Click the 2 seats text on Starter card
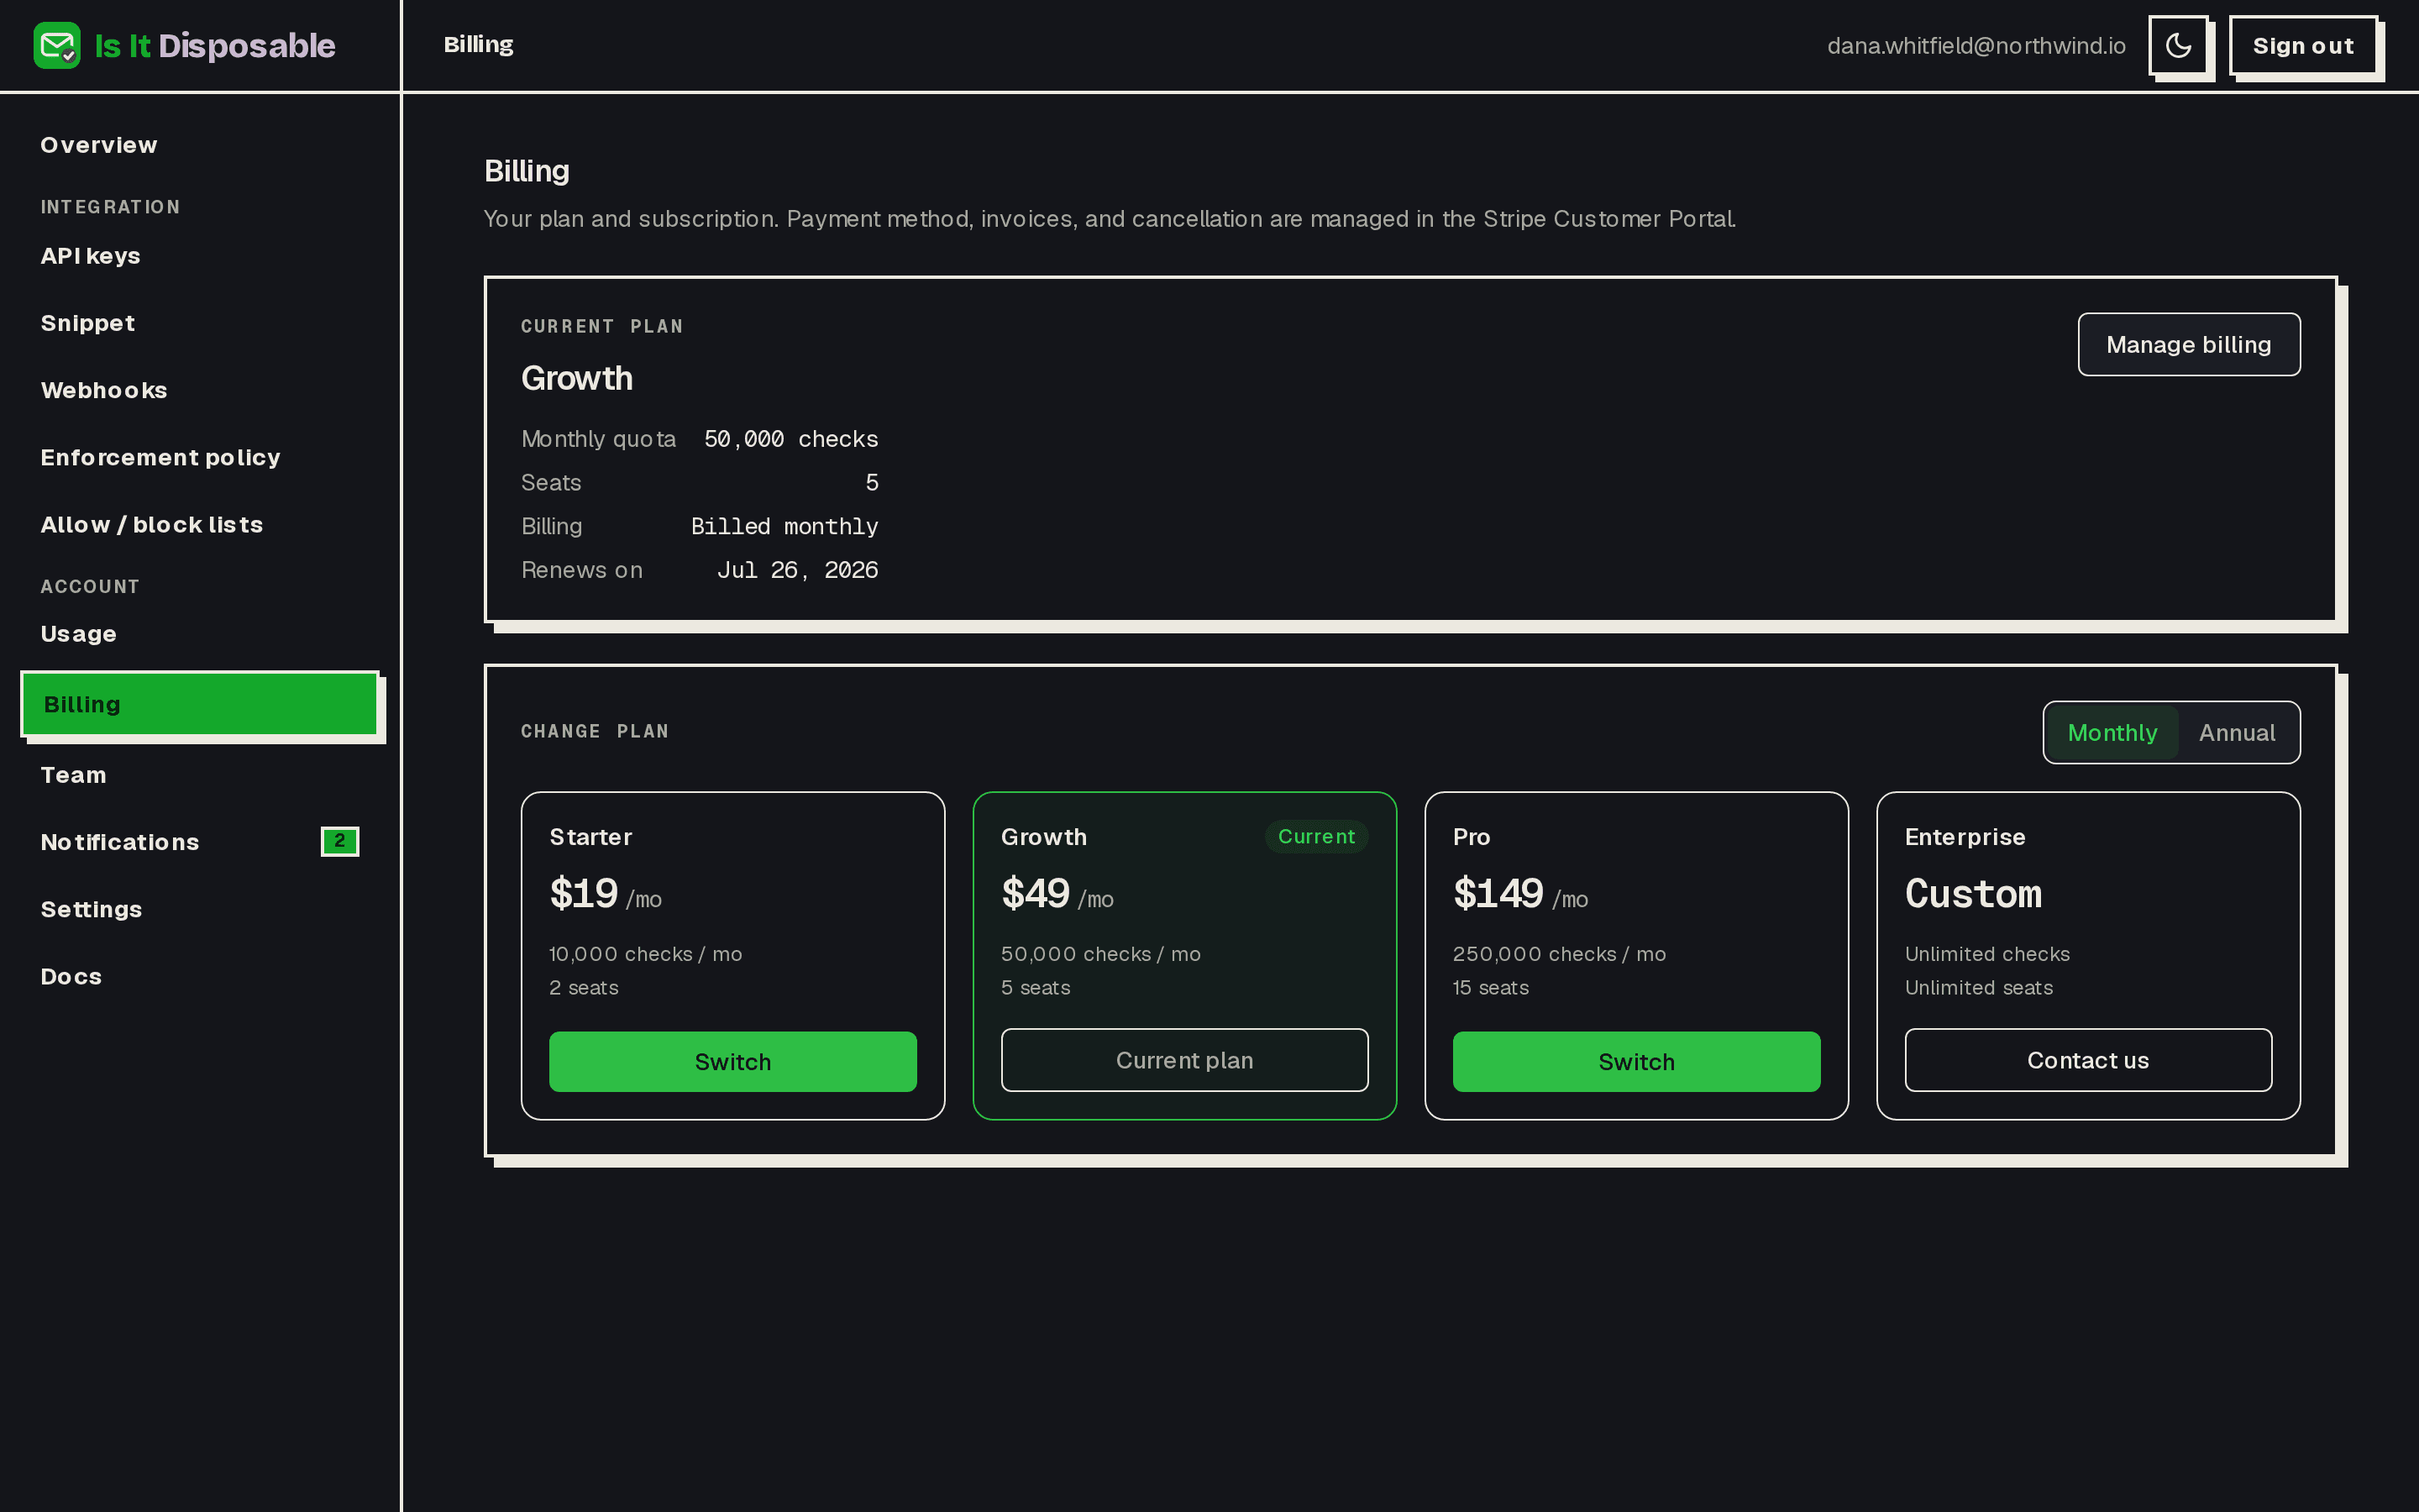 (x=584, y=988)
